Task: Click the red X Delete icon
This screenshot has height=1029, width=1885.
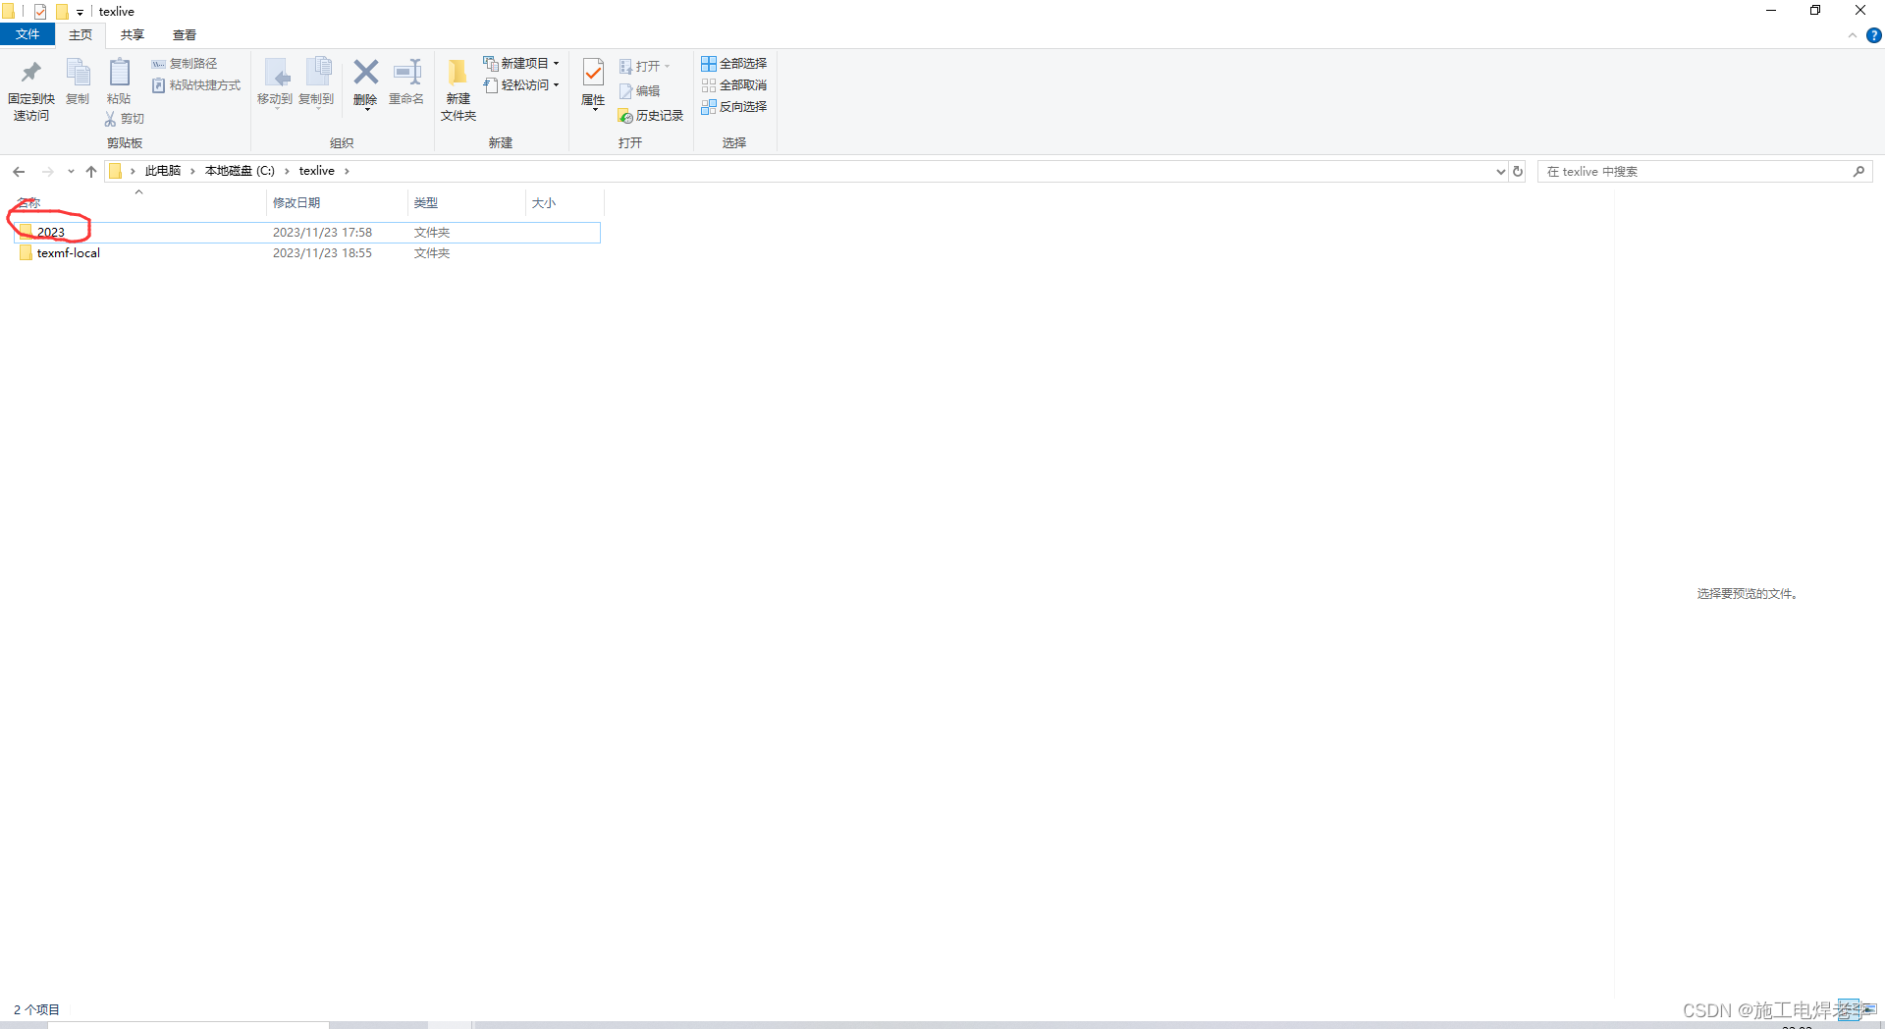Action: [365, 72]
